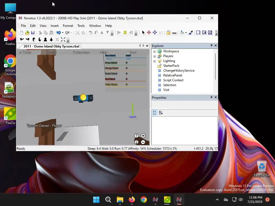
Task: Expand the Workspace tree node
Action: pos(154,51)
